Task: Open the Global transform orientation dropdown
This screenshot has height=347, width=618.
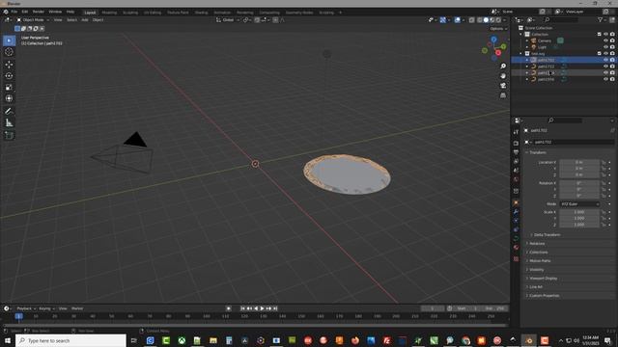Action: pos(228,19)
